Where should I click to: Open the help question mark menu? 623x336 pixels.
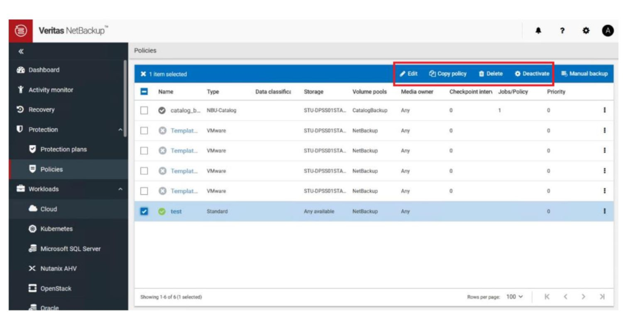click(562, 30)
